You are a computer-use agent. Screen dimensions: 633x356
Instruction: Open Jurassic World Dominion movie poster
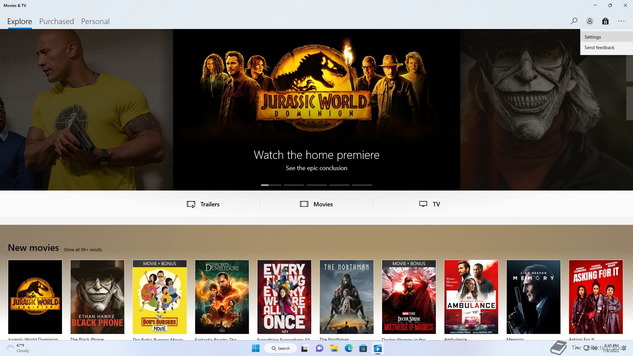(35, 297)
